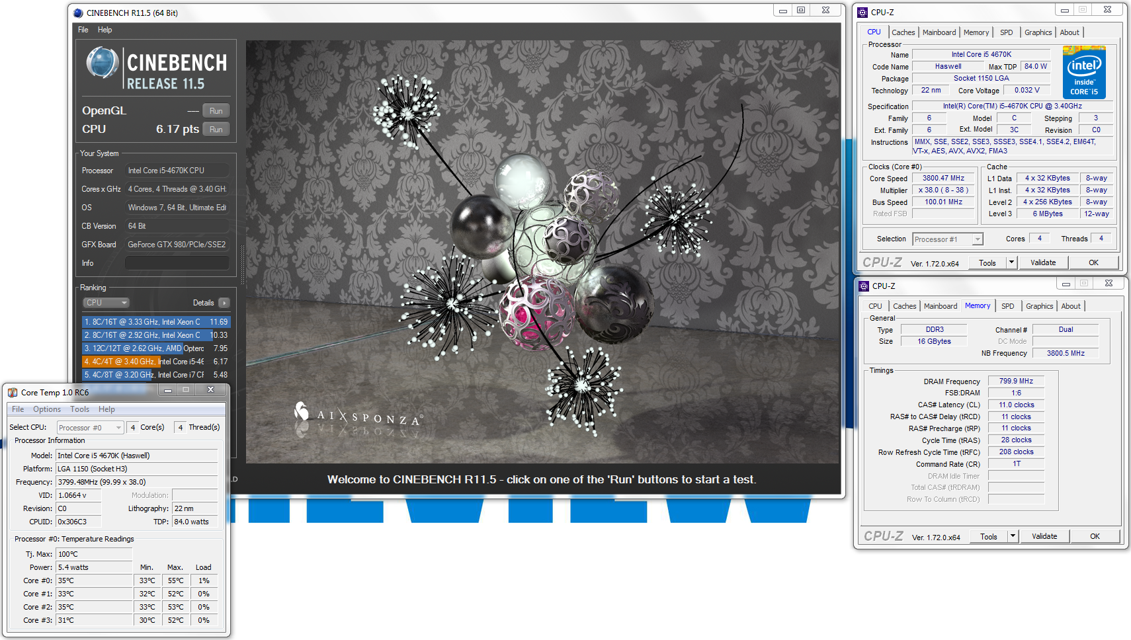Click the Cinebench Release 11.5 logo
This screenshot has height=640, width=1131.
157,68
